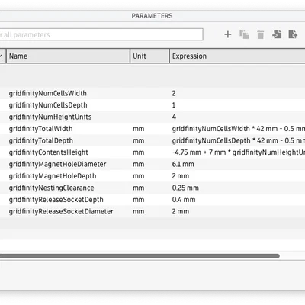Select gridfinityReleaseSocketDiameter parameter name

61,211
